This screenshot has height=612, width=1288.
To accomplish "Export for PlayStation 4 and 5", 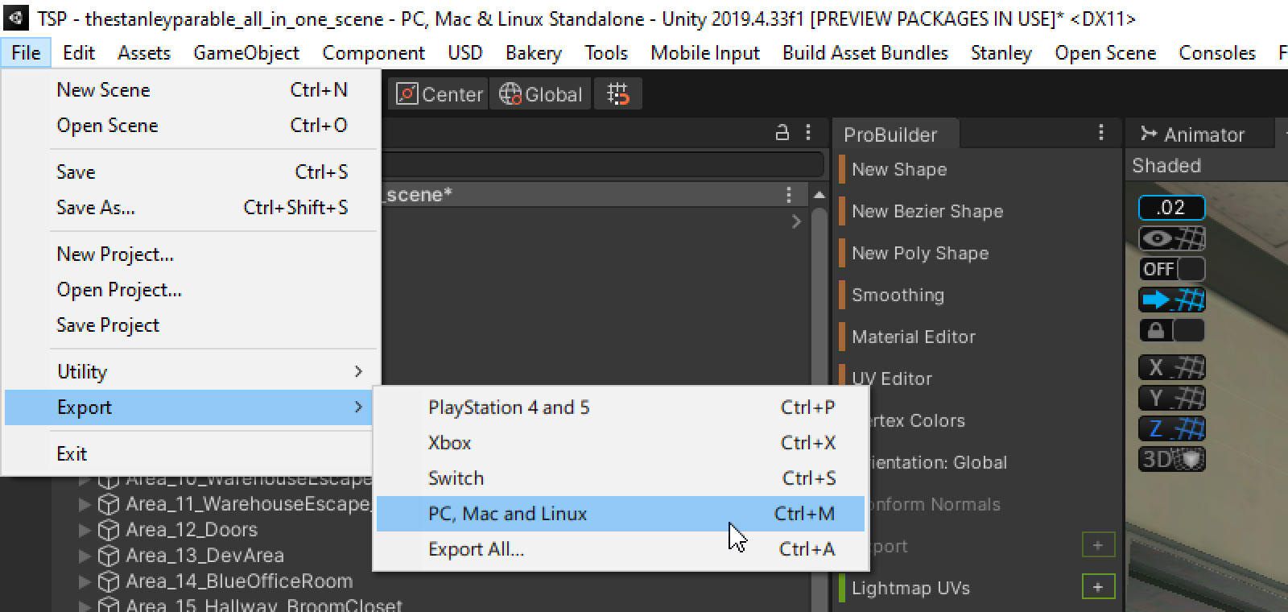I will tap(620, 407).
